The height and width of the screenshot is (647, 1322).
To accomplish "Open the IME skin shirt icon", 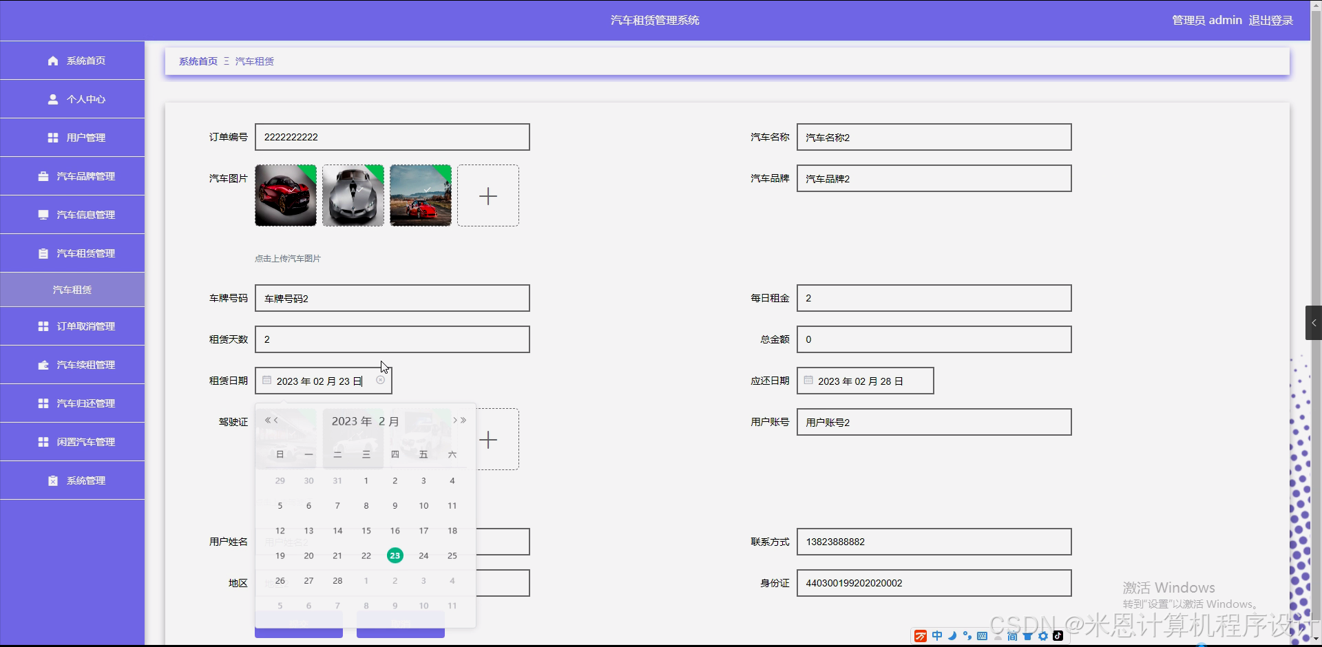I will pos(1027,636).
